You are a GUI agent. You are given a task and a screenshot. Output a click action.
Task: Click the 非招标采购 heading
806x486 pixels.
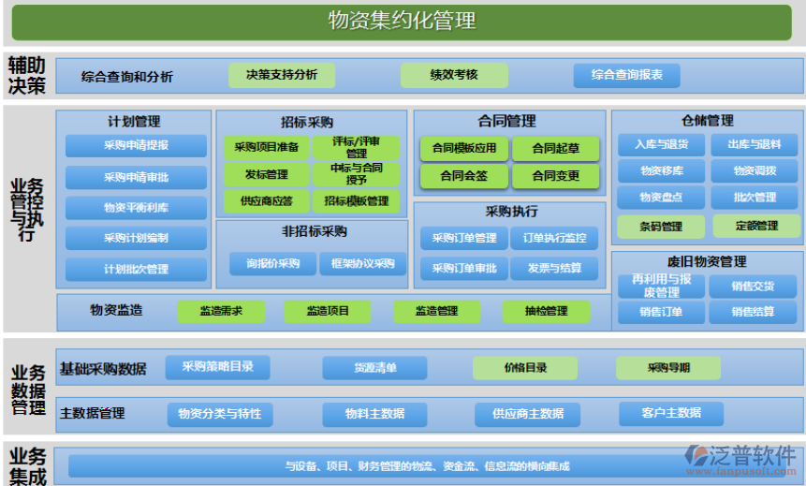[x=315, y=232]
